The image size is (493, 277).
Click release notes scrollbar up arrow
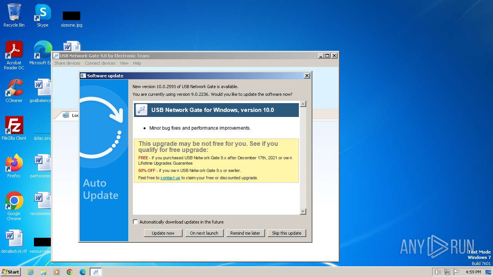(303, 104)
